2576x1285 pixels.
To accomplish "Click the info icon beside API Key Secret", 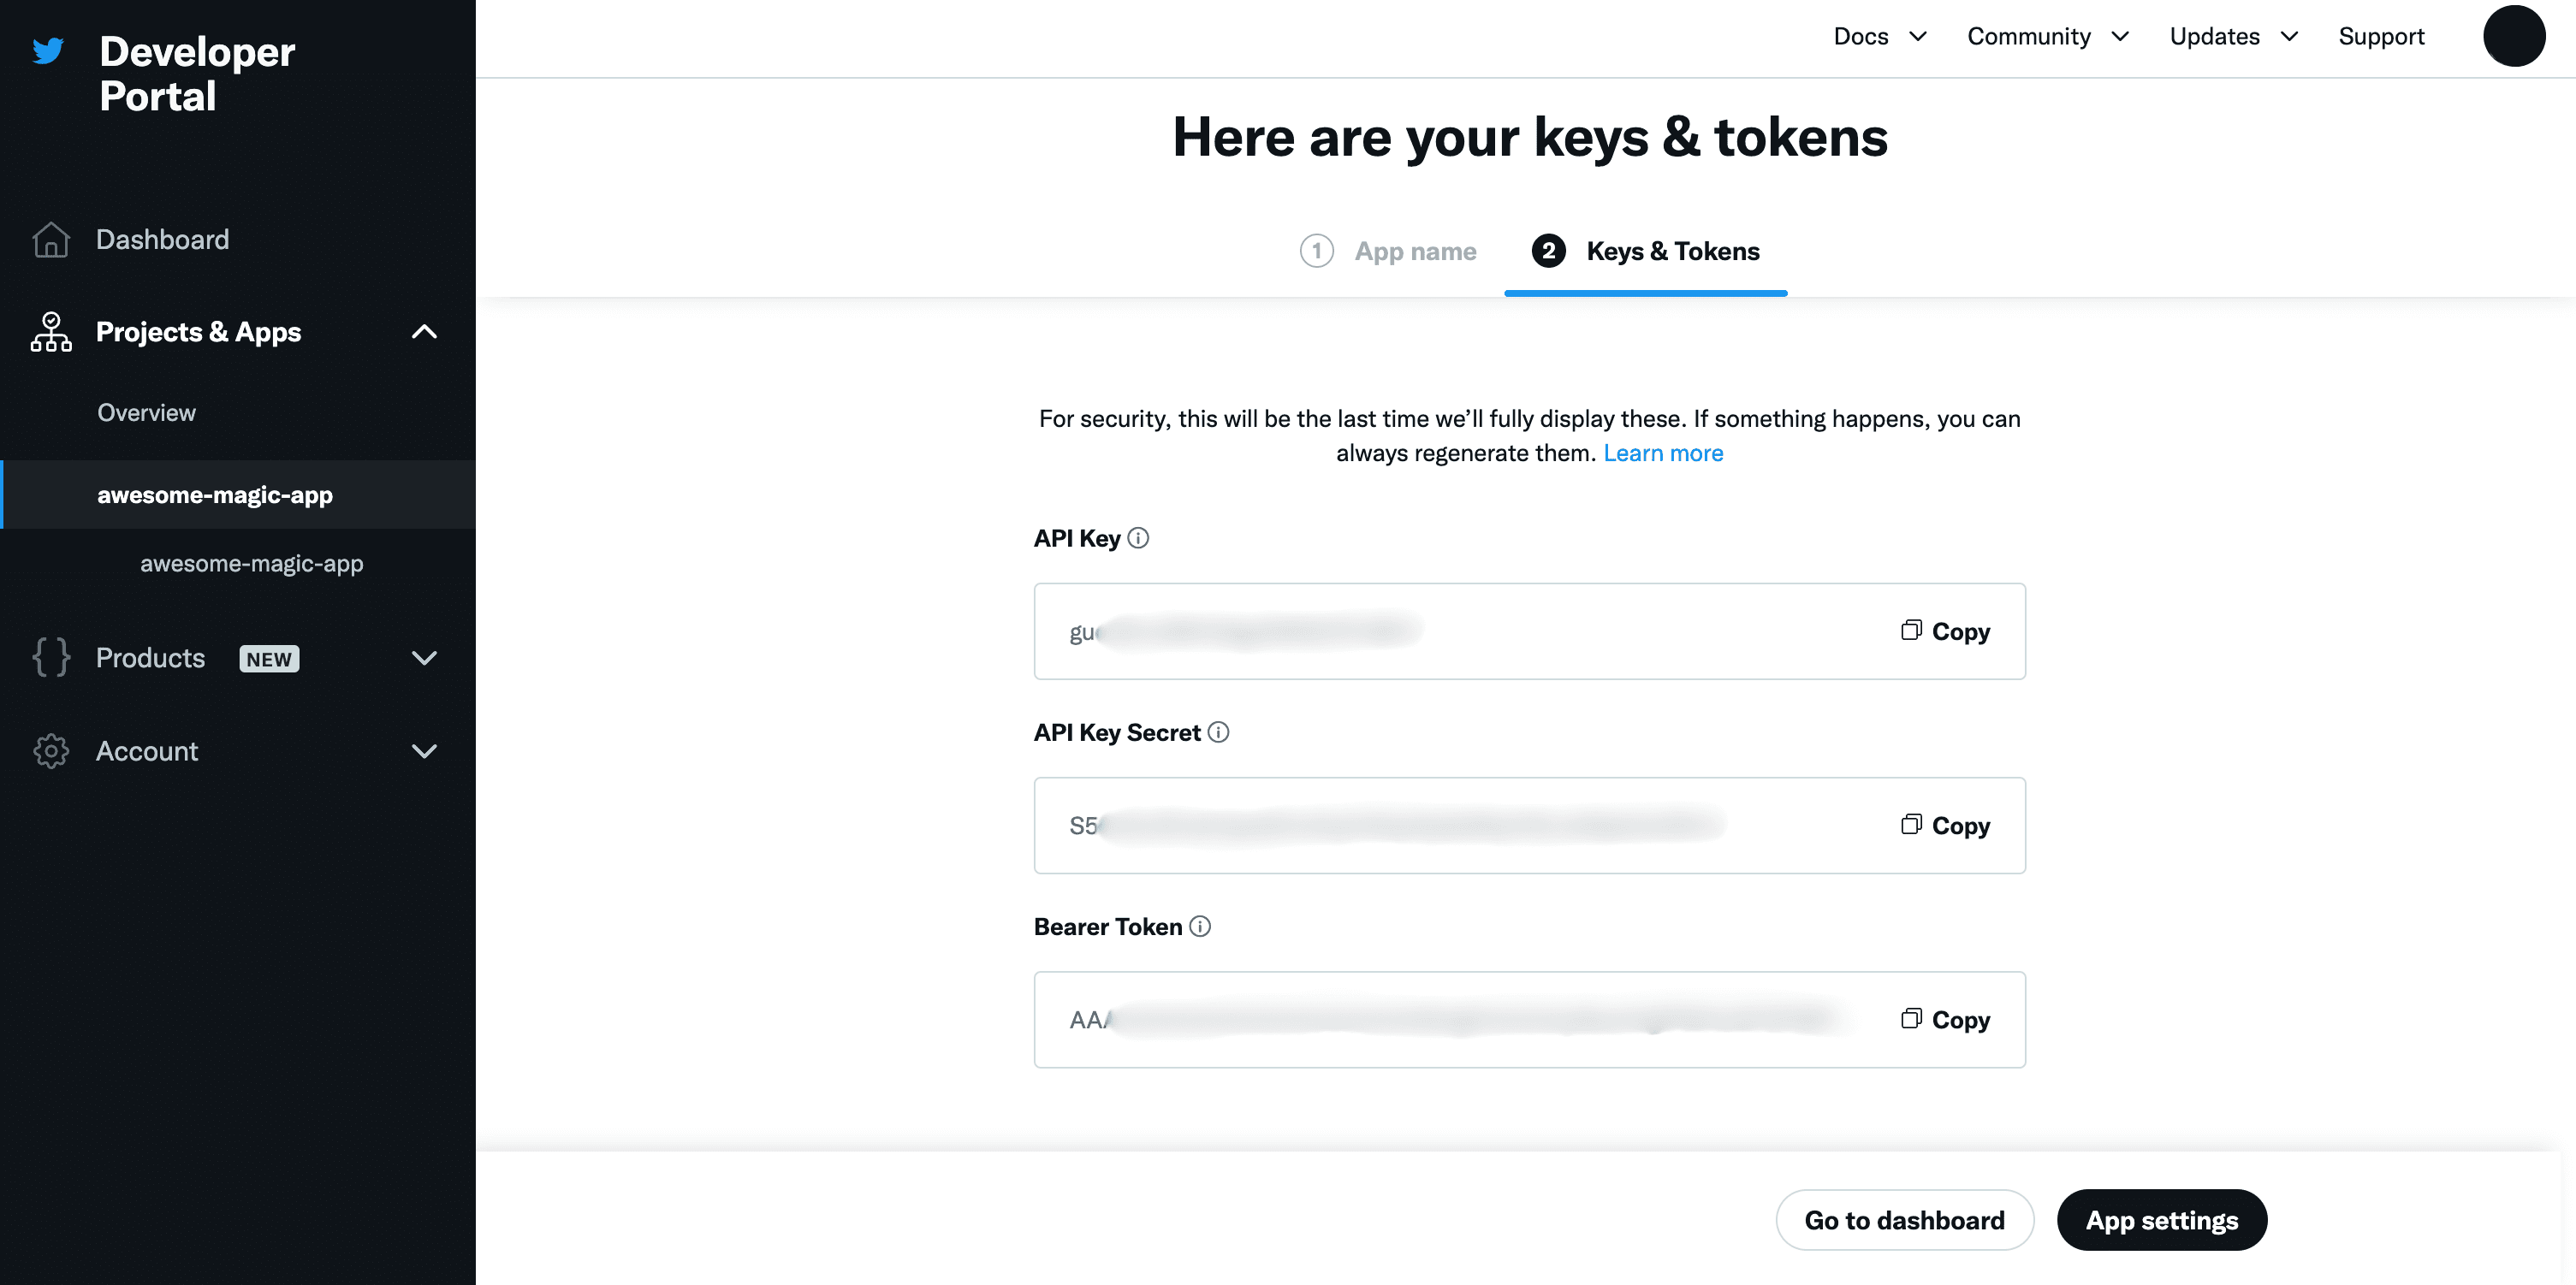I will [x=1218, y=732].
